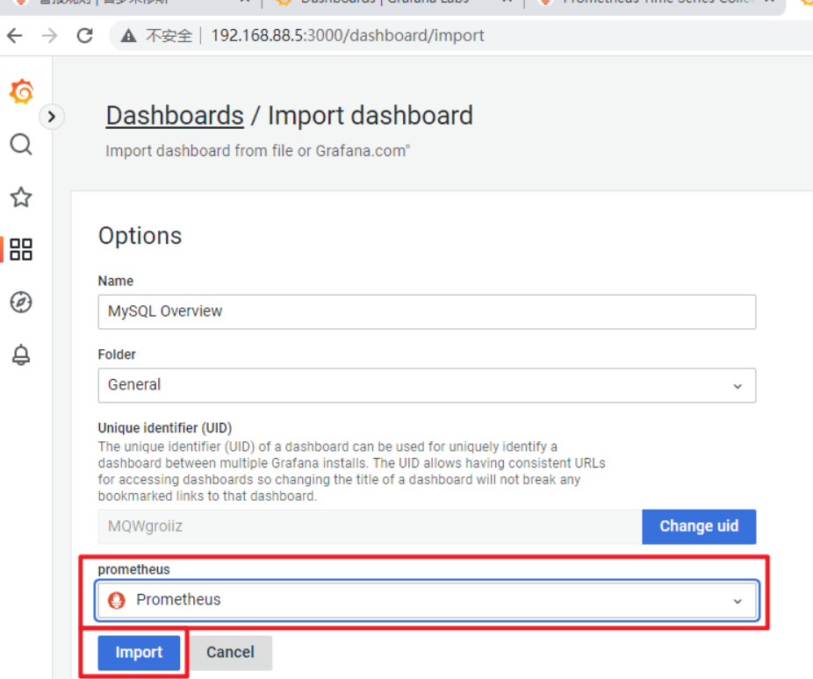Click the Import button
The height and width of the screenshot is (679, 813).
pos(139,653)
